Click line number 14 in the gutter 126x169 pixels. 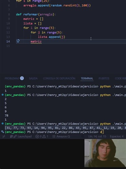[8, 41]
